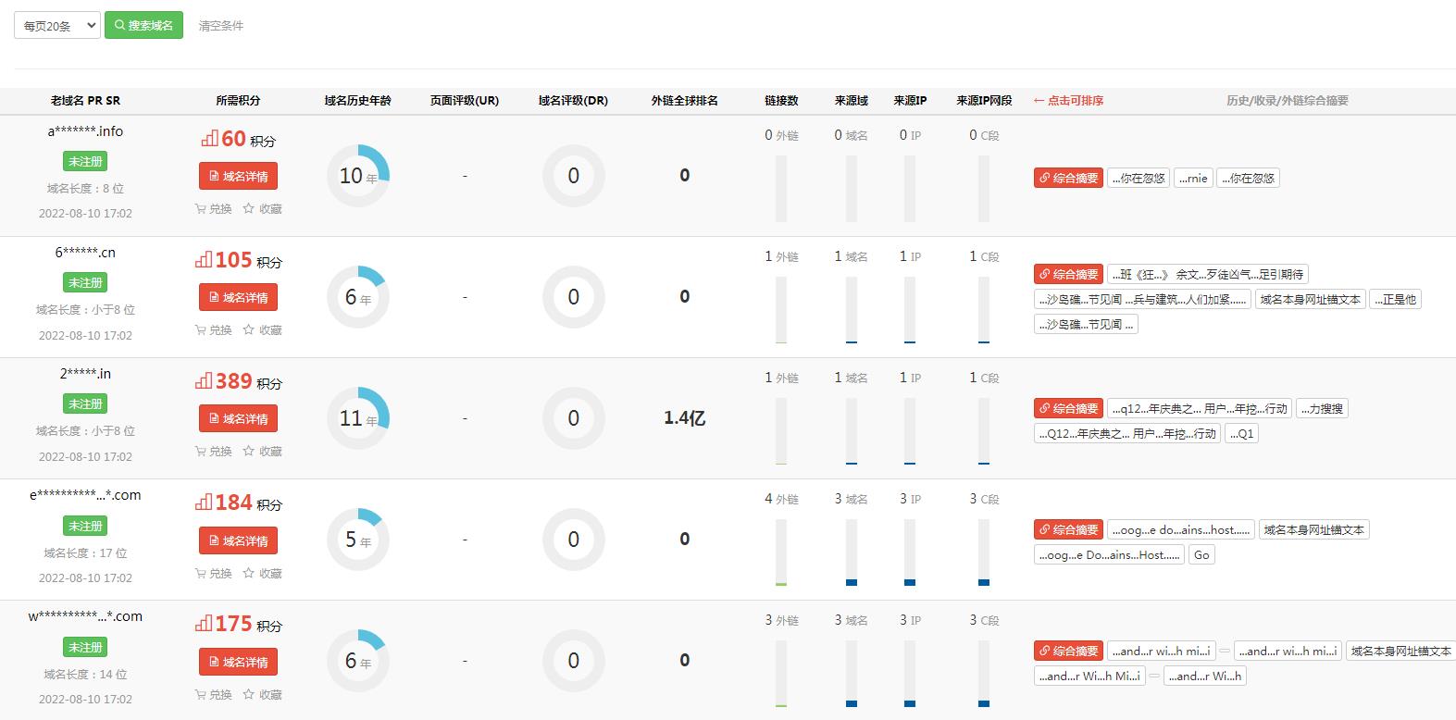Viewport: 1456px width, 720px height.
Task: Open 域名详情 for 6******.cn
Action: (x=238, y=297)
